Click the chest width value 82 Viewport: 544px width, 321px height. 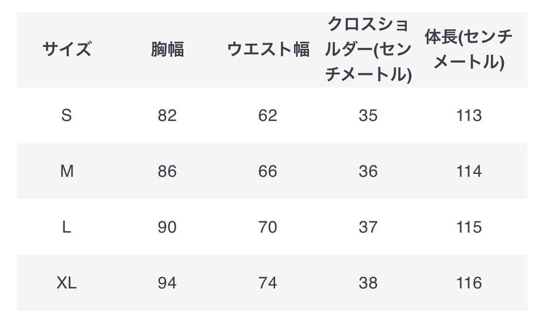click(x=167, y=115)
